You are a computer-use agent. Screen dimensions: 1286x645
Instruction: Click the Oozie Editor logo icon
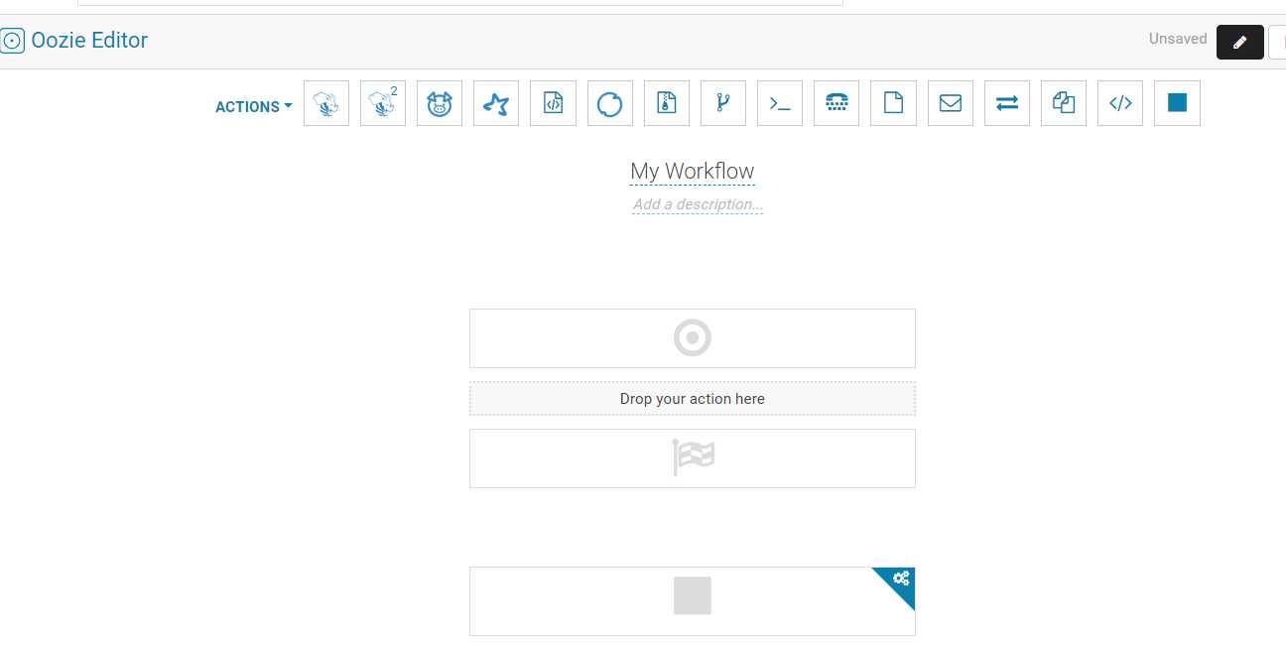click(x=12, y=41)
